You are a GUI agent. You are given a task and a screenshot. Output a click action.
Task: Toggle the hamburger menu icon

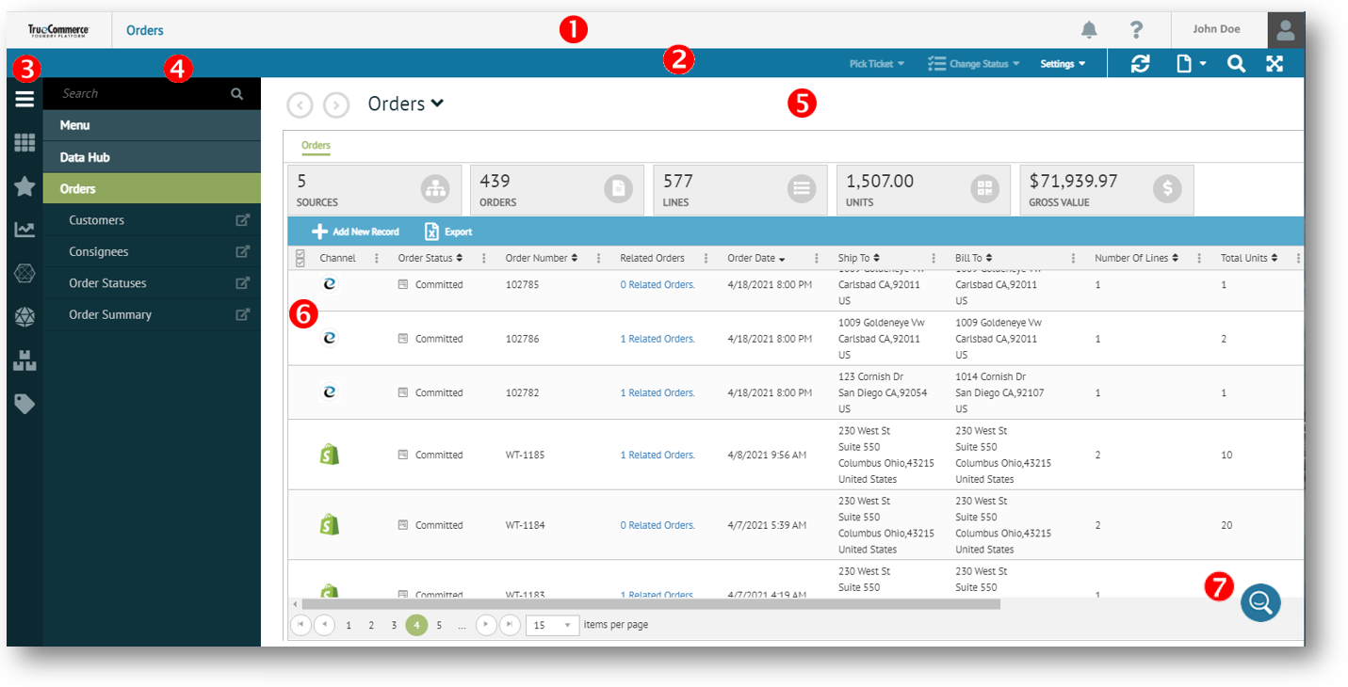[24, 99]
